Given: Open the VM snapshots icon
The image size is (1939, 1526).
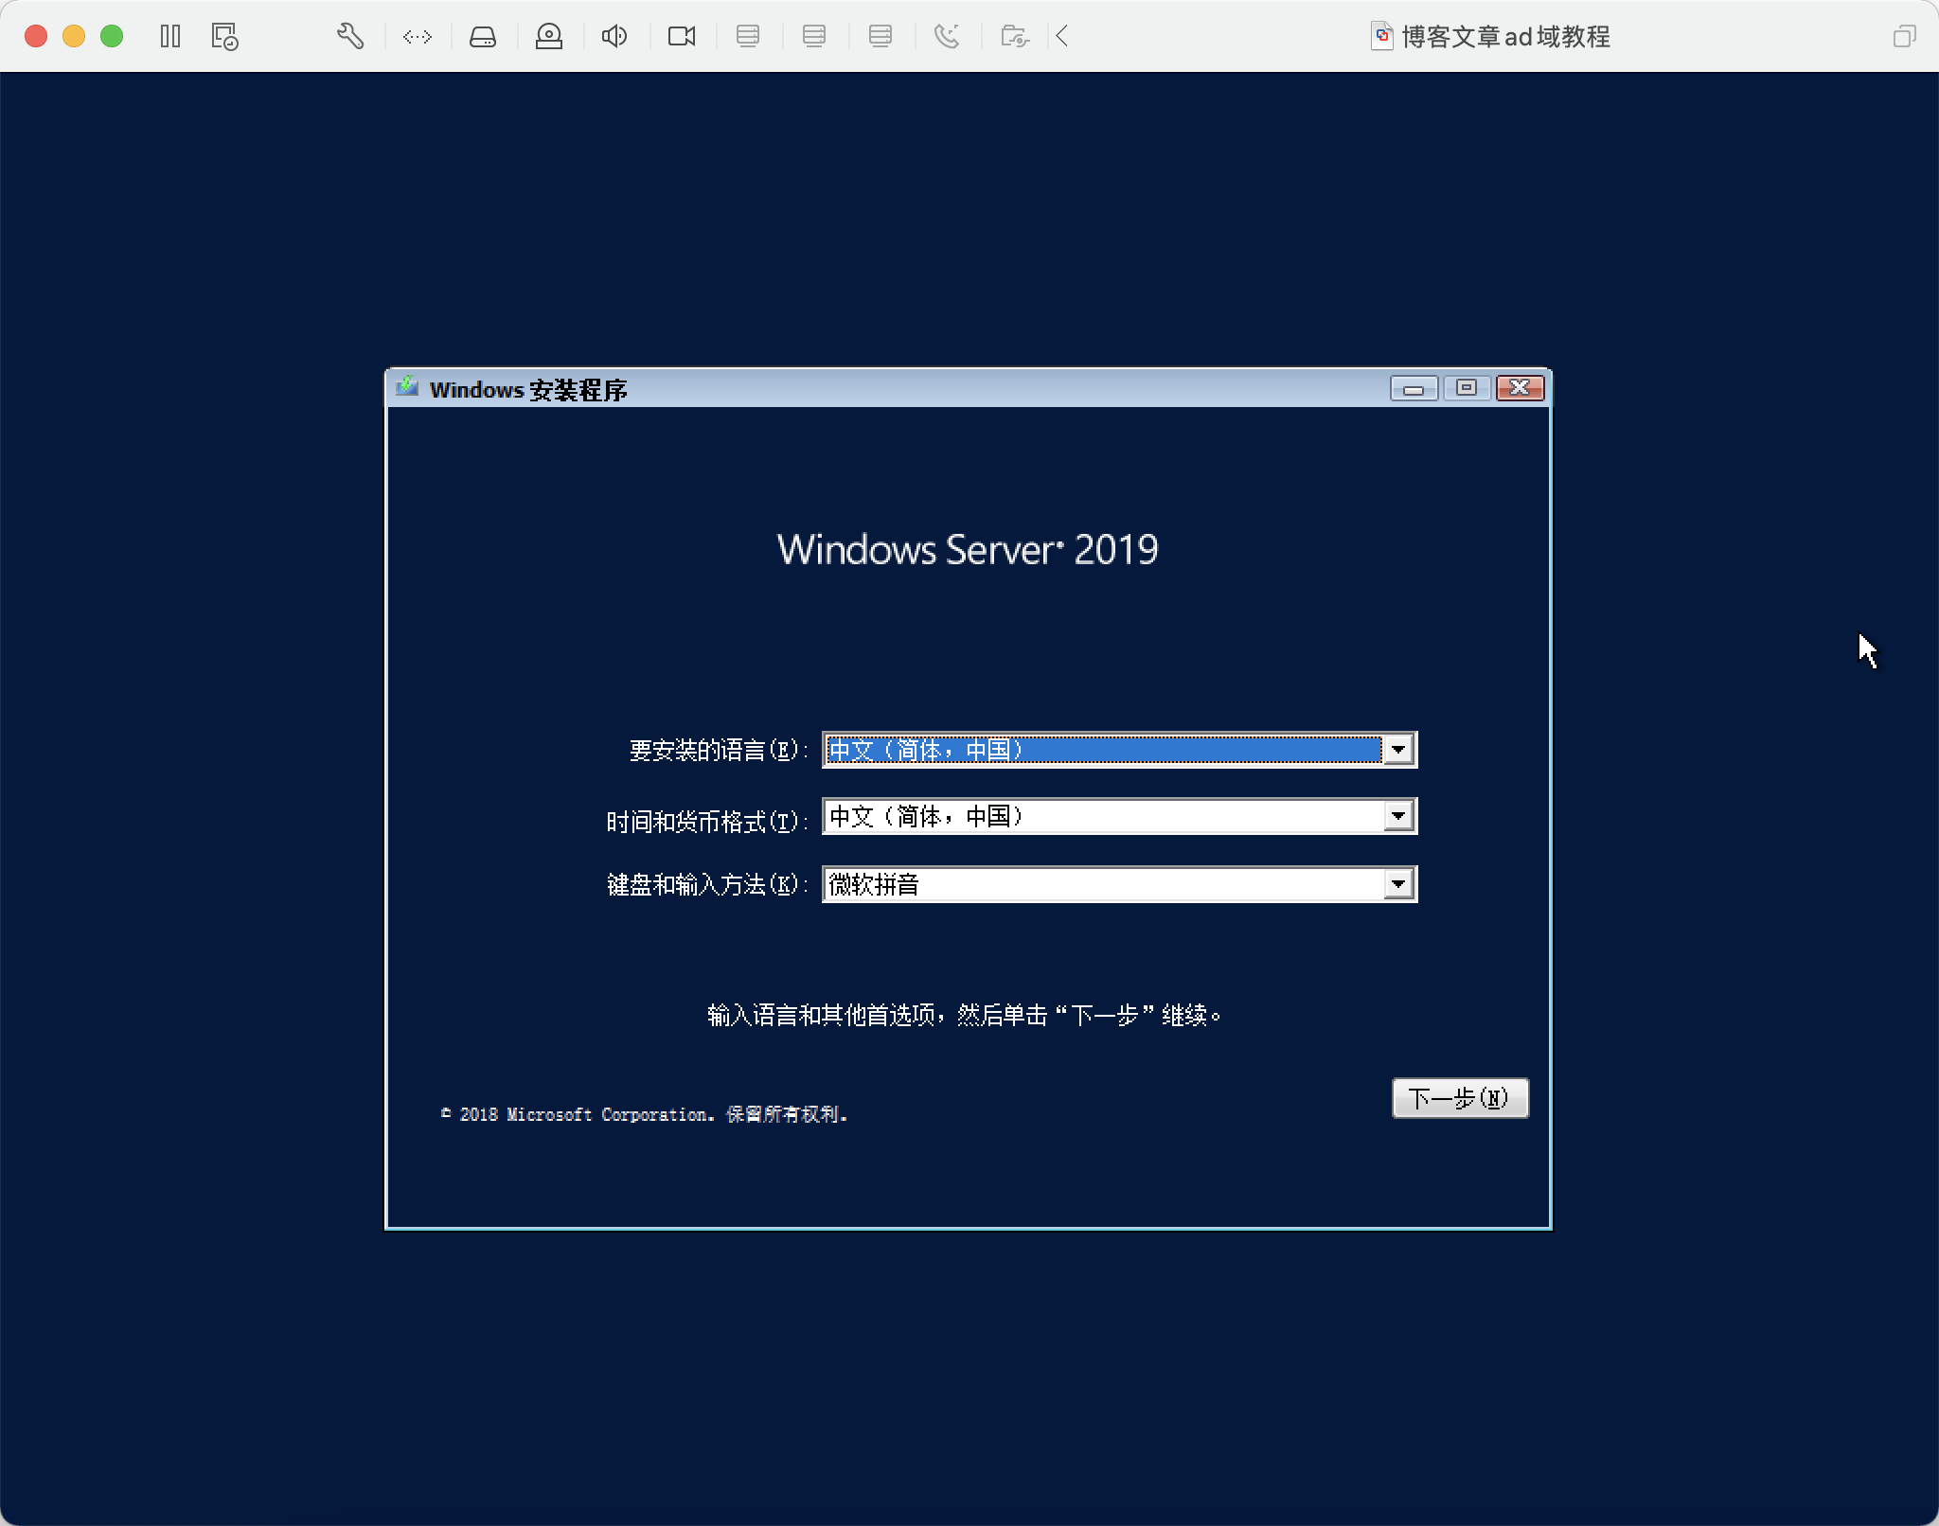Looking at the screenshot, I should (224, 37).
